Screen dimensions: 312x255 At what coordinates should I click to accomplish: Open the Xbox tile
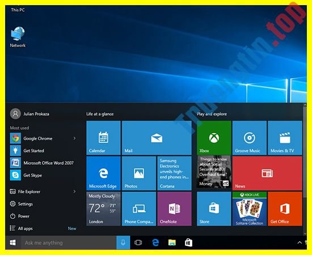(x=214, y=138)
